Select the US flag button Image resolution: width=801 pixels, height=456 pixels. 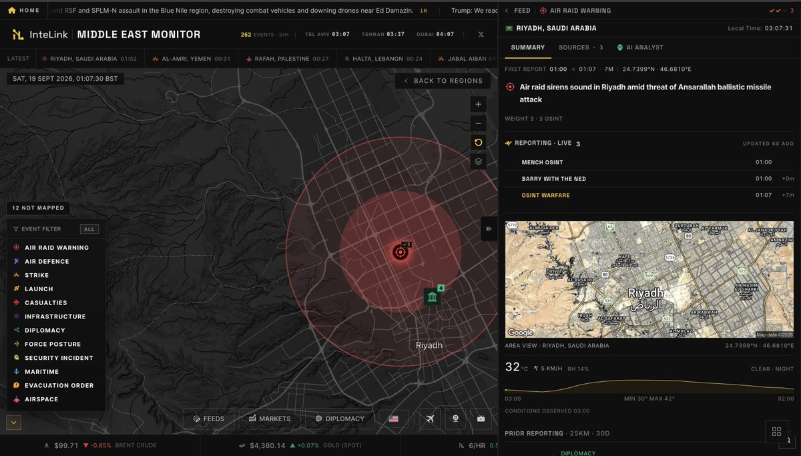pyautogui.click(x=394, y=419)
